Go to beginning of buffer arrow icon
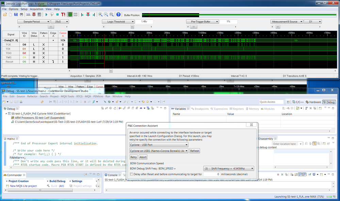Viewport: 340px width, 201px height. [82, 15]
